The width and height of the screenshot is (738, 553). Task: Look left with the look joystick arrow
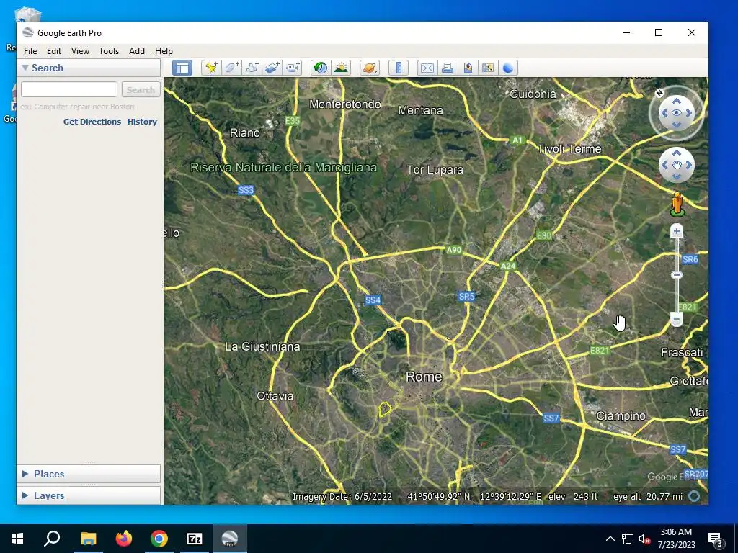[664, 113]
